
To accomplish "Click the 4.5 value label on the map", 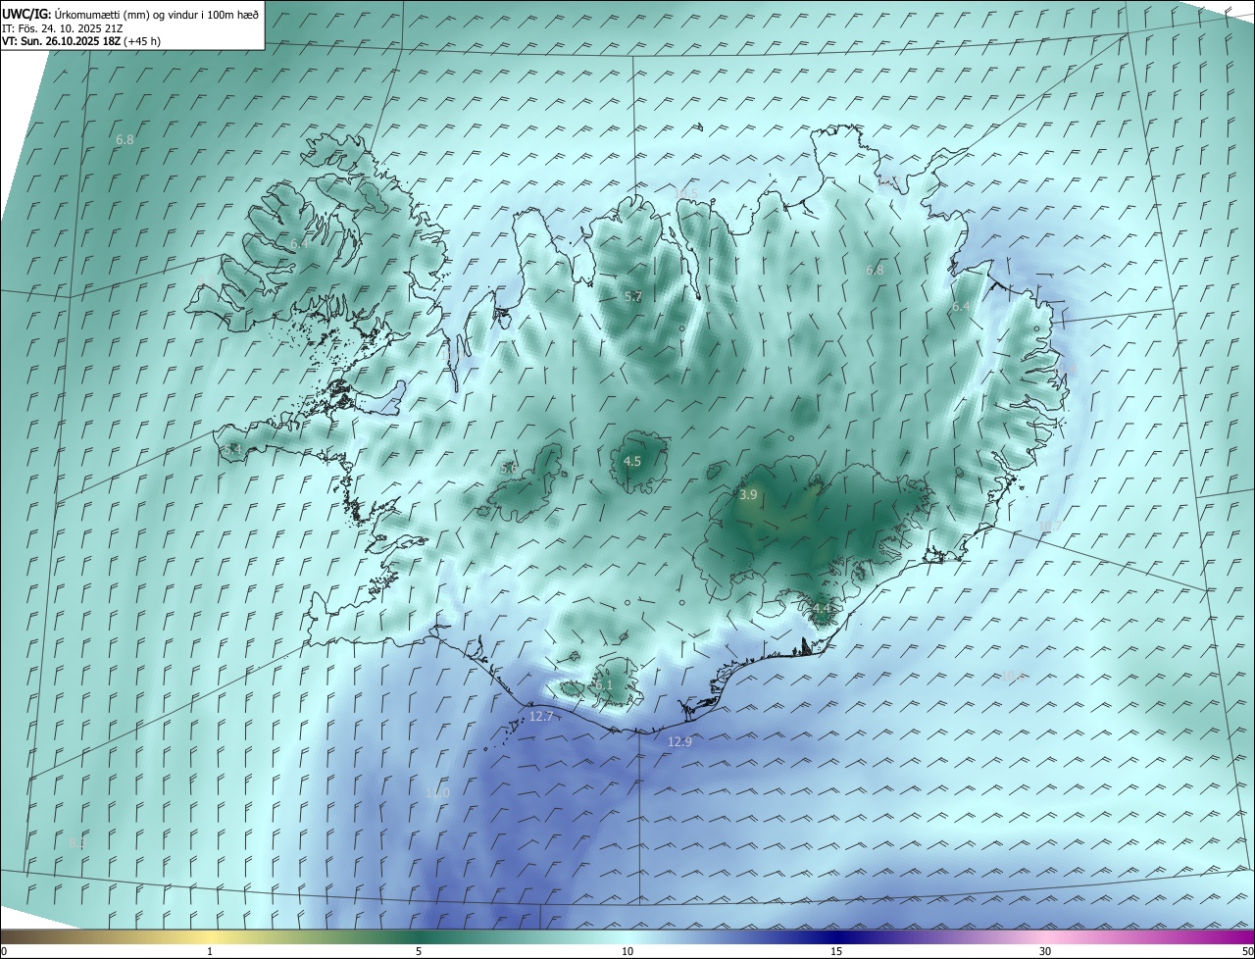I will (x=632, y=461).
